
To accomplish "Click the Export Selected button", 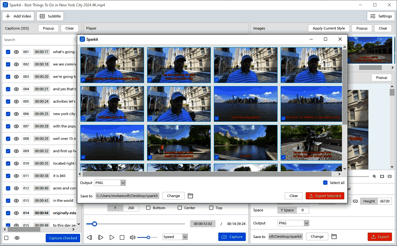I will click(x=325, y=196).
